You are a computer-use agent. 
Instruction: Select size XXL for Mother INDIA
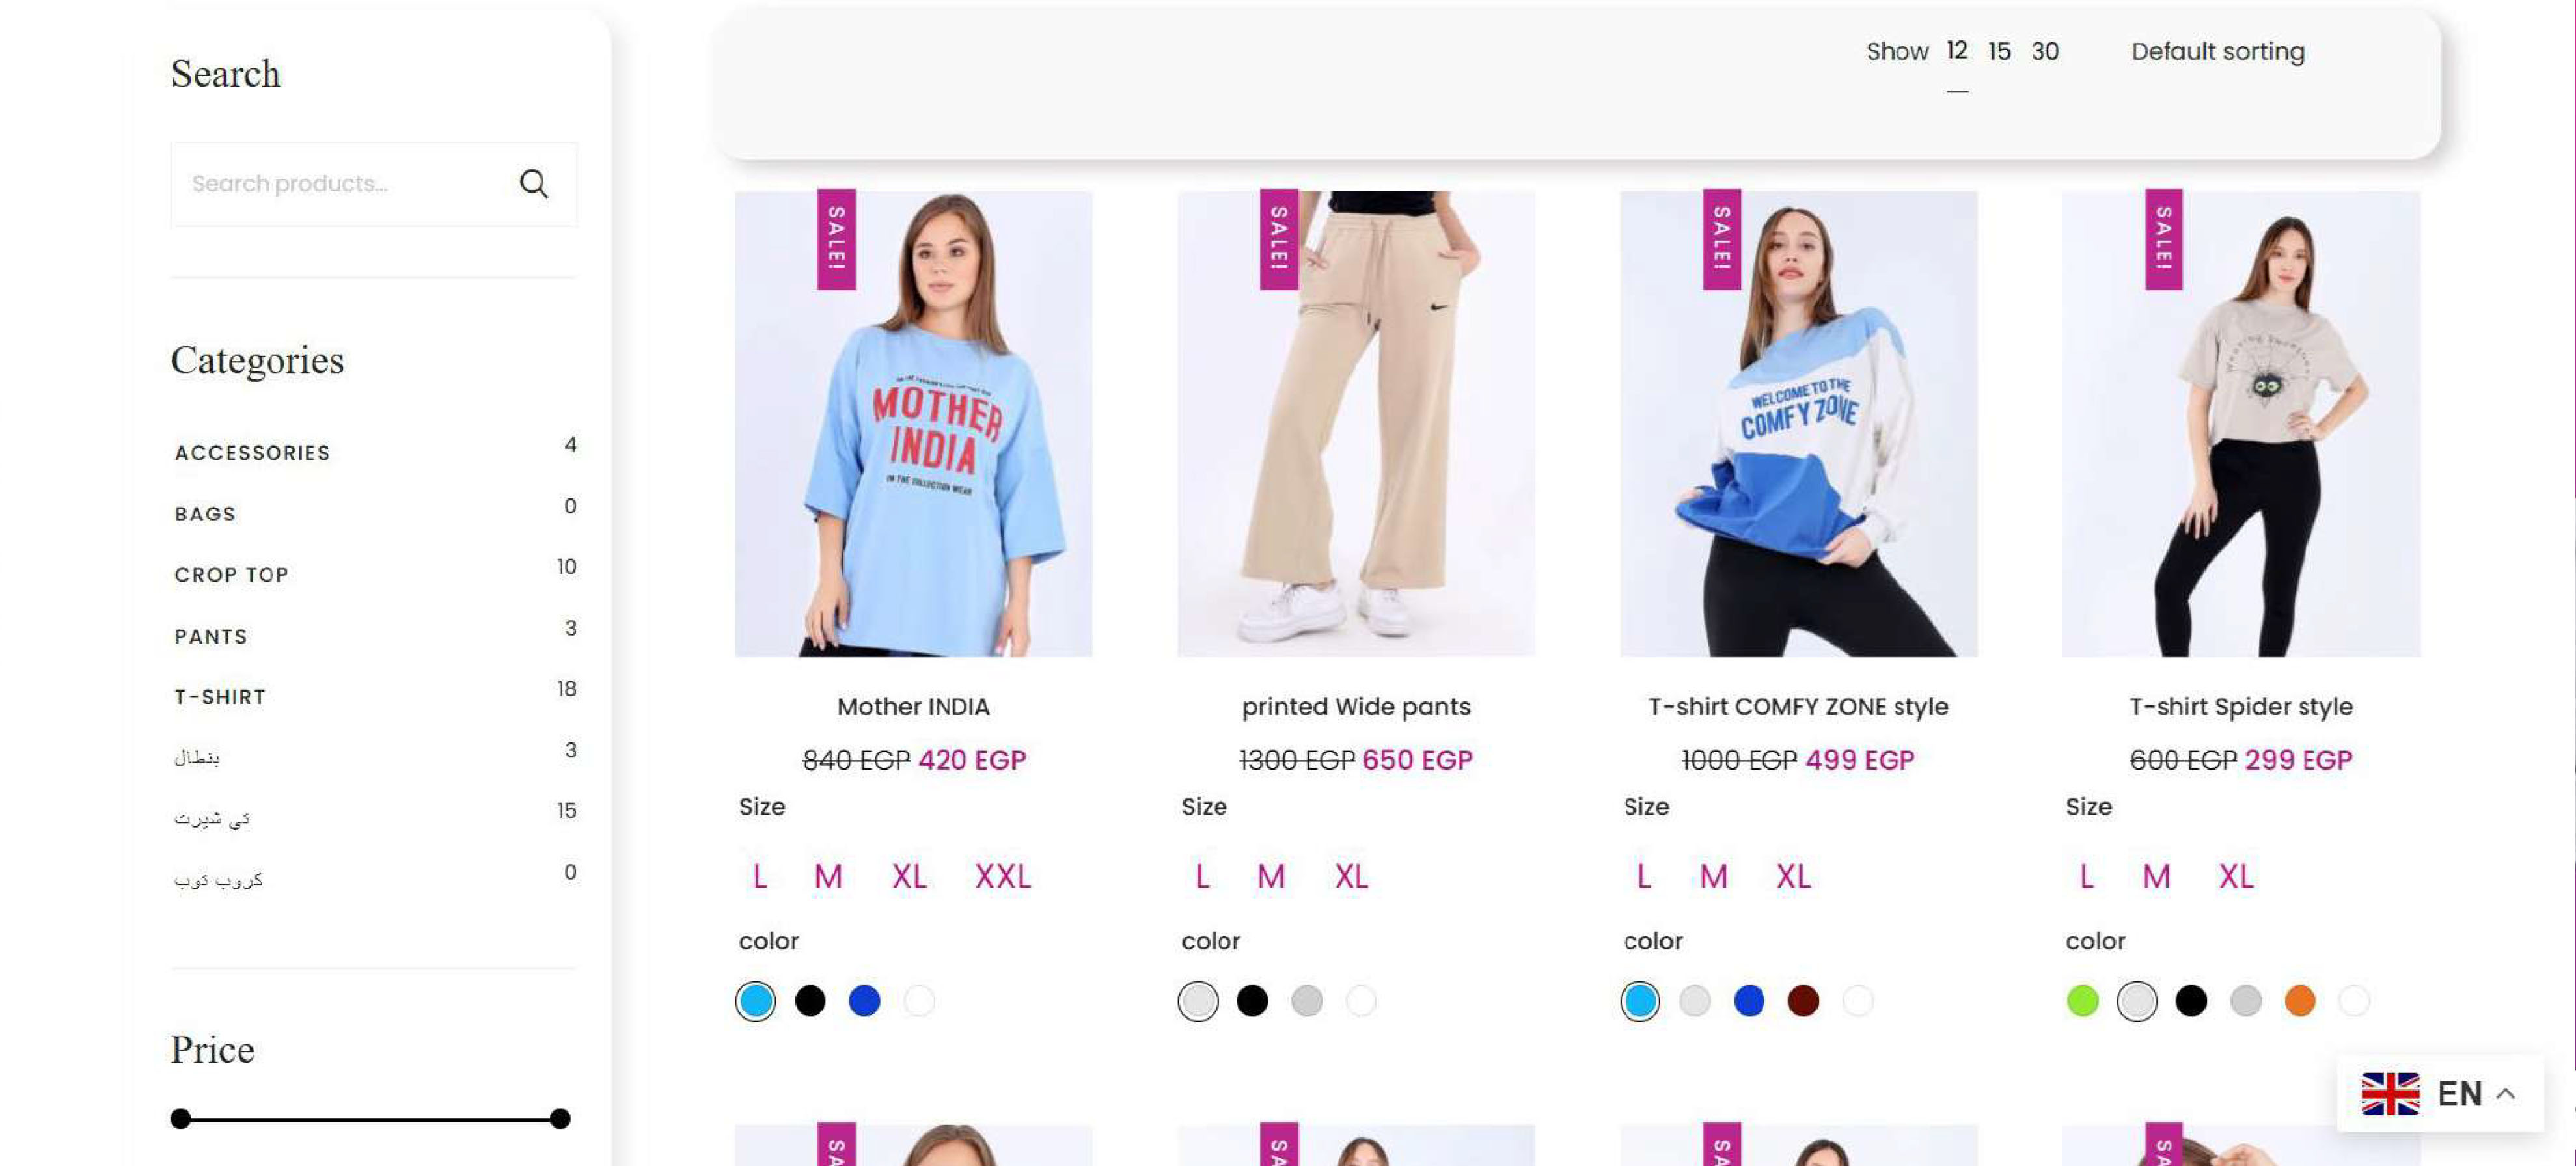tap(1002, 877)
